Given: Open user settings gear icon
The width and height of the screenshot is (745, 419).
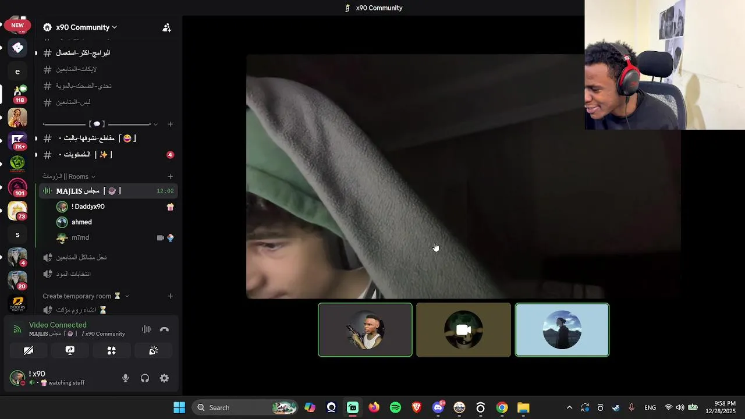Looking at the screenshot, I should pyautogui.click(x=165, y=378).
